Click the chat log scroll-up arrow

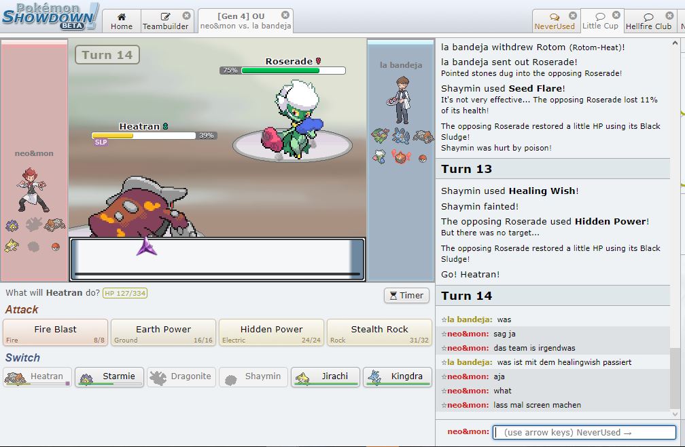(x=675, y=43)
